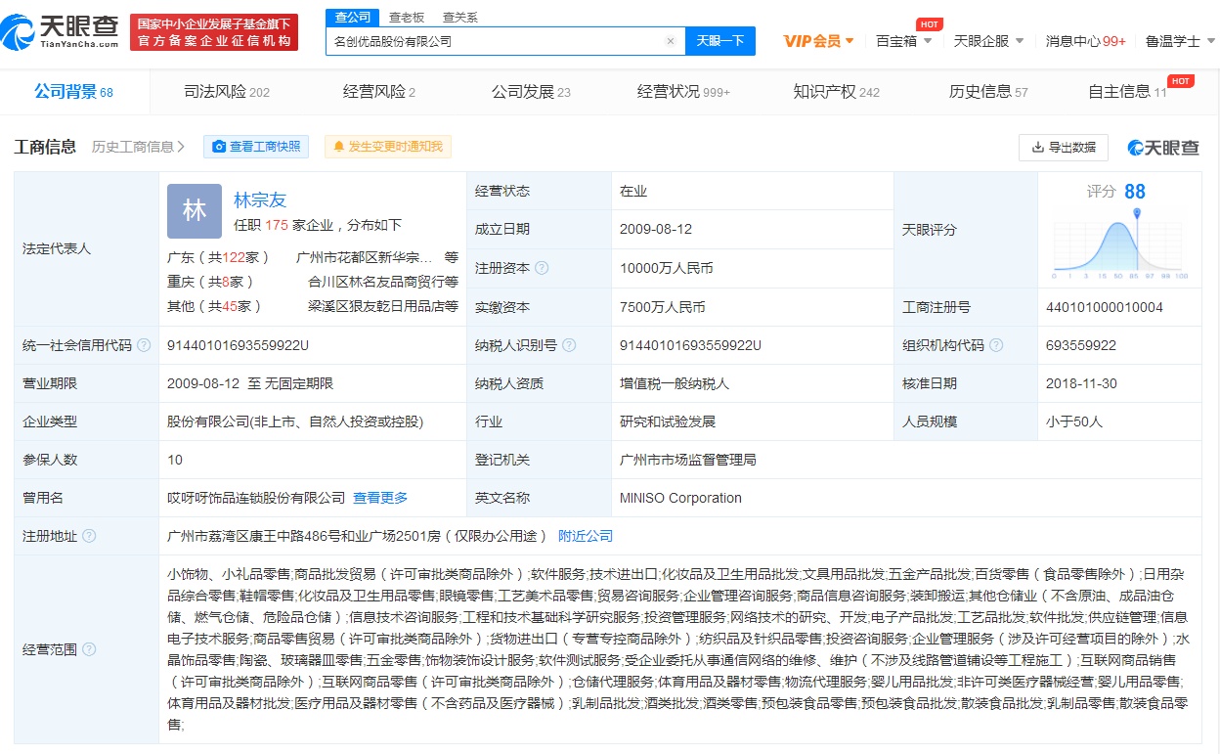The height and width of the screenshot is (754, 1220).
Task: Click the 导出数据 export button
Action: [1064, 148]
